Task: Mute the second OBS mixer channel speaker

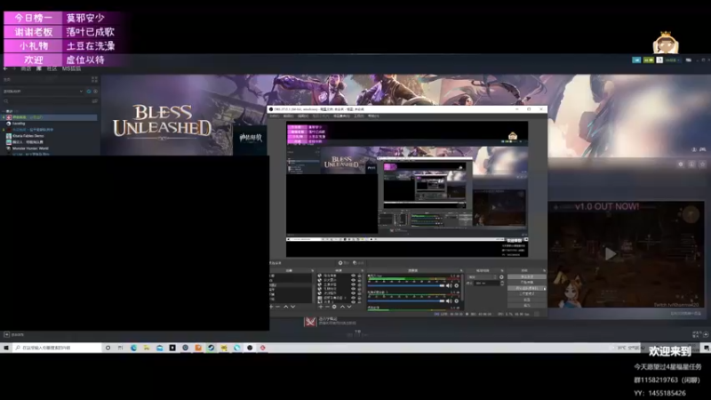Action: click(x=449, y=301)
